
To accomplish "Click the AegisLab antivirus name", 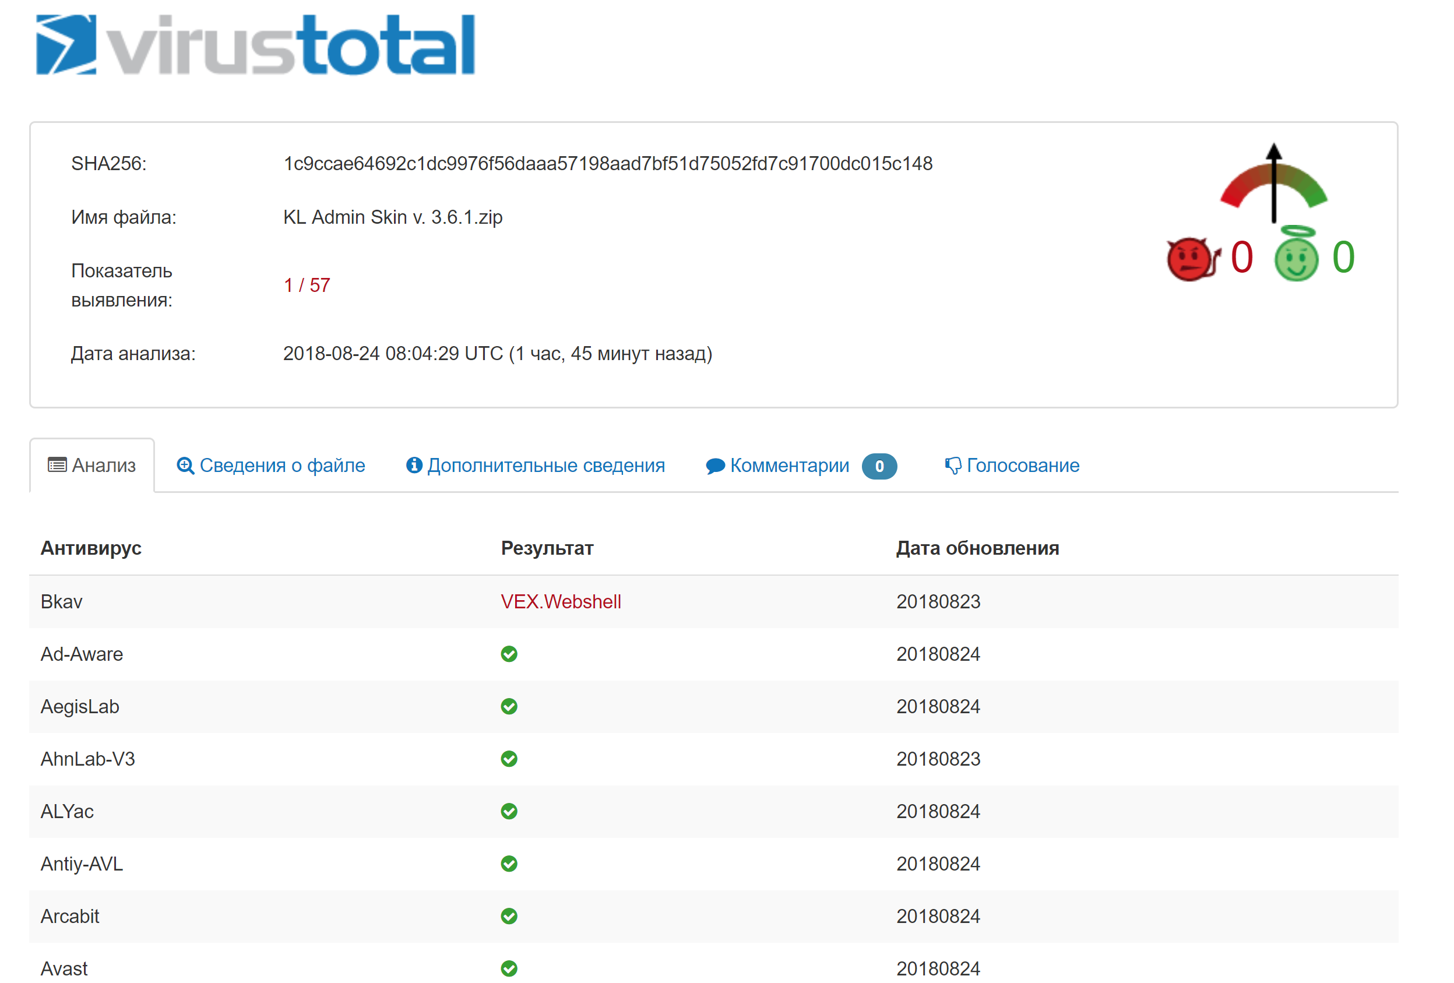I will tap(80, 706).
